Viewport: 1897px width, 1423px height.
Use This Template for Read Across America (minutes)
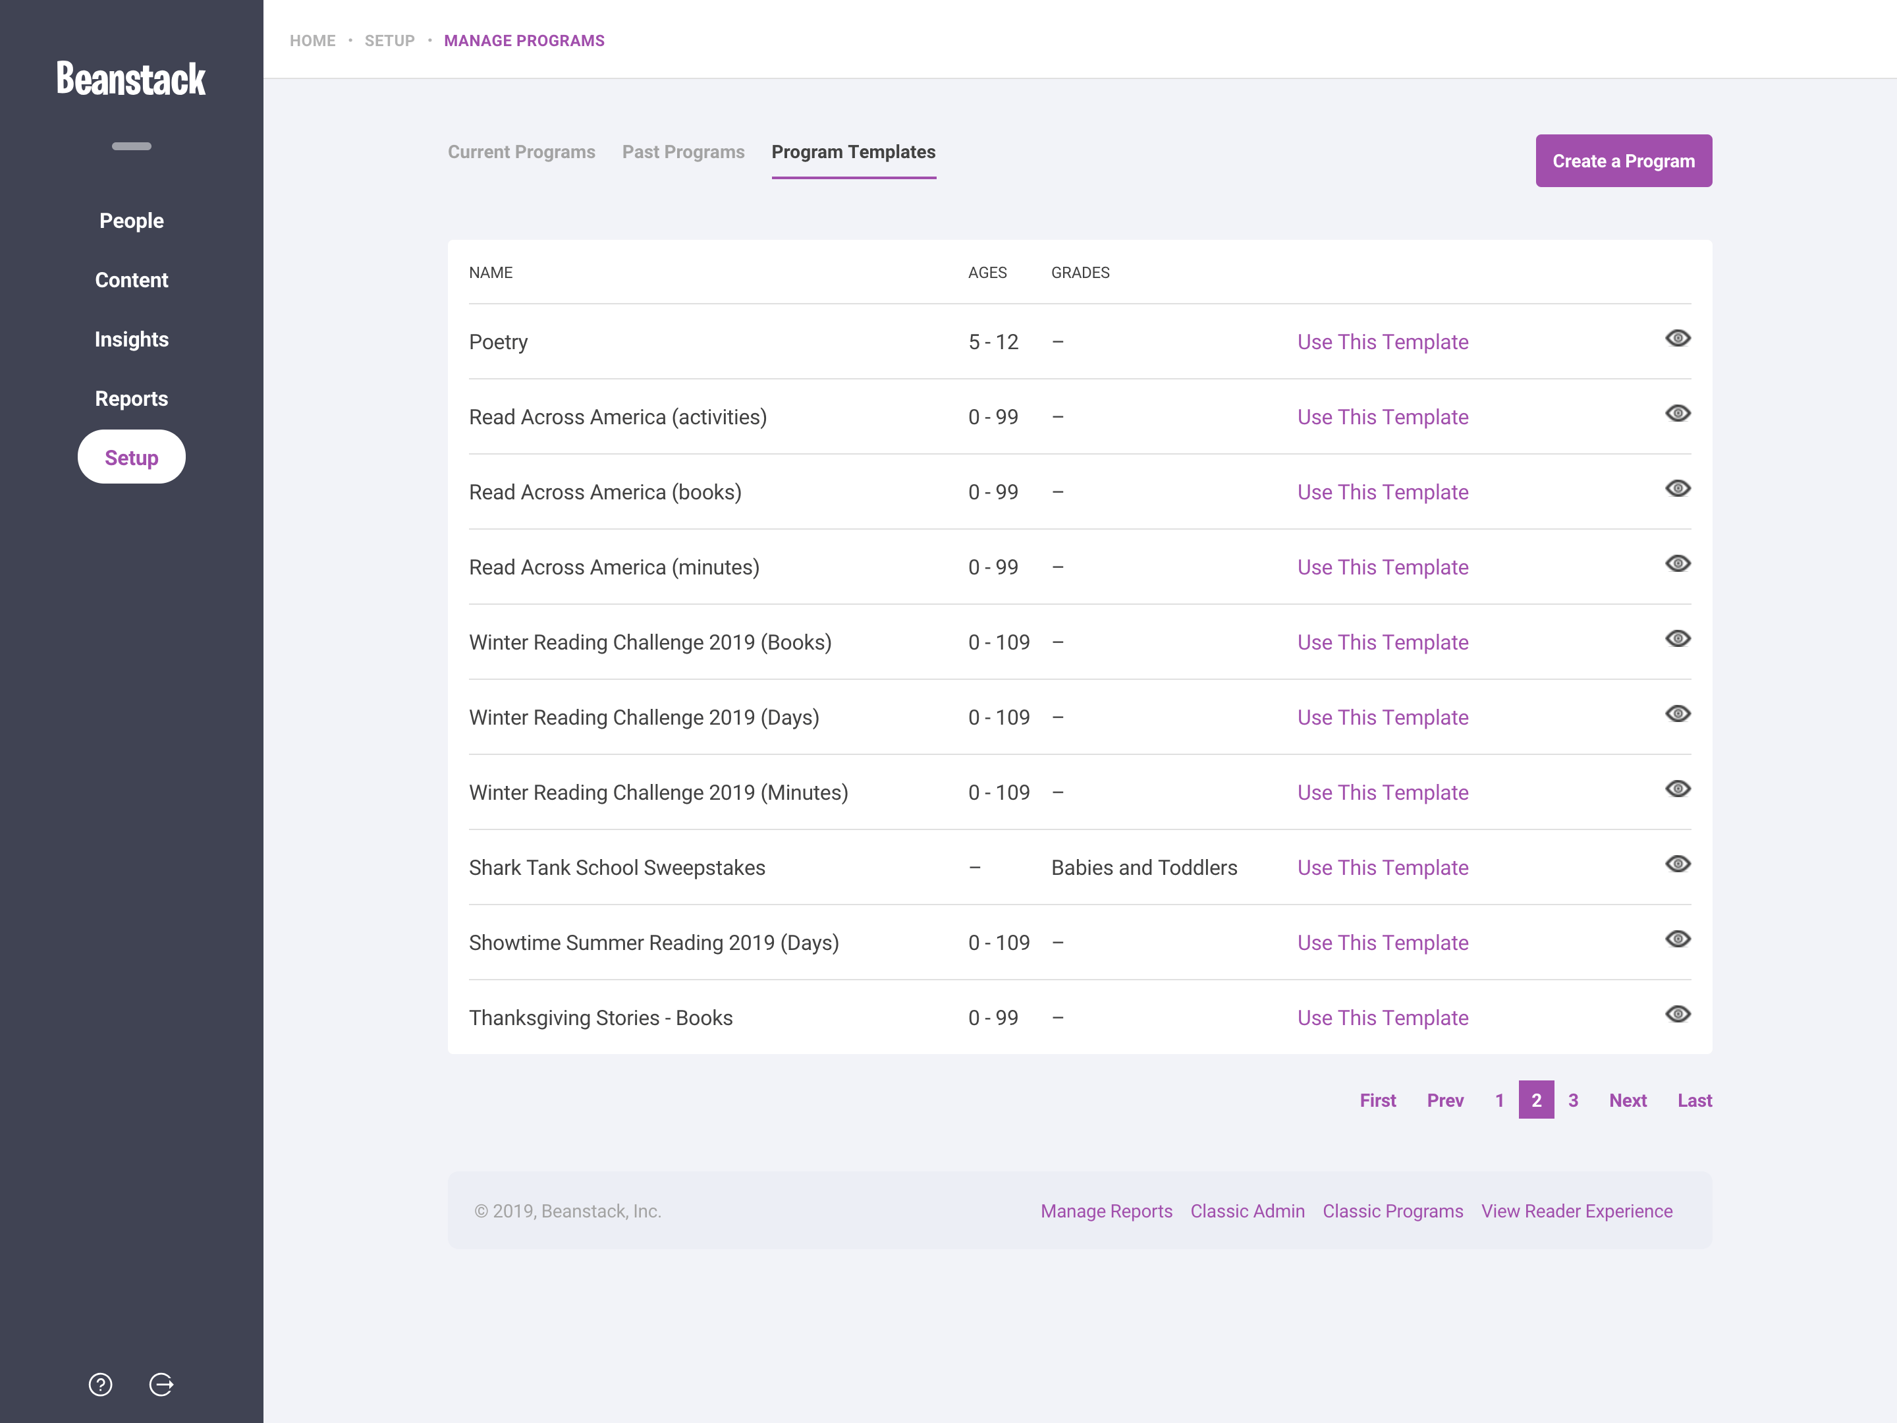(1383, 567)
